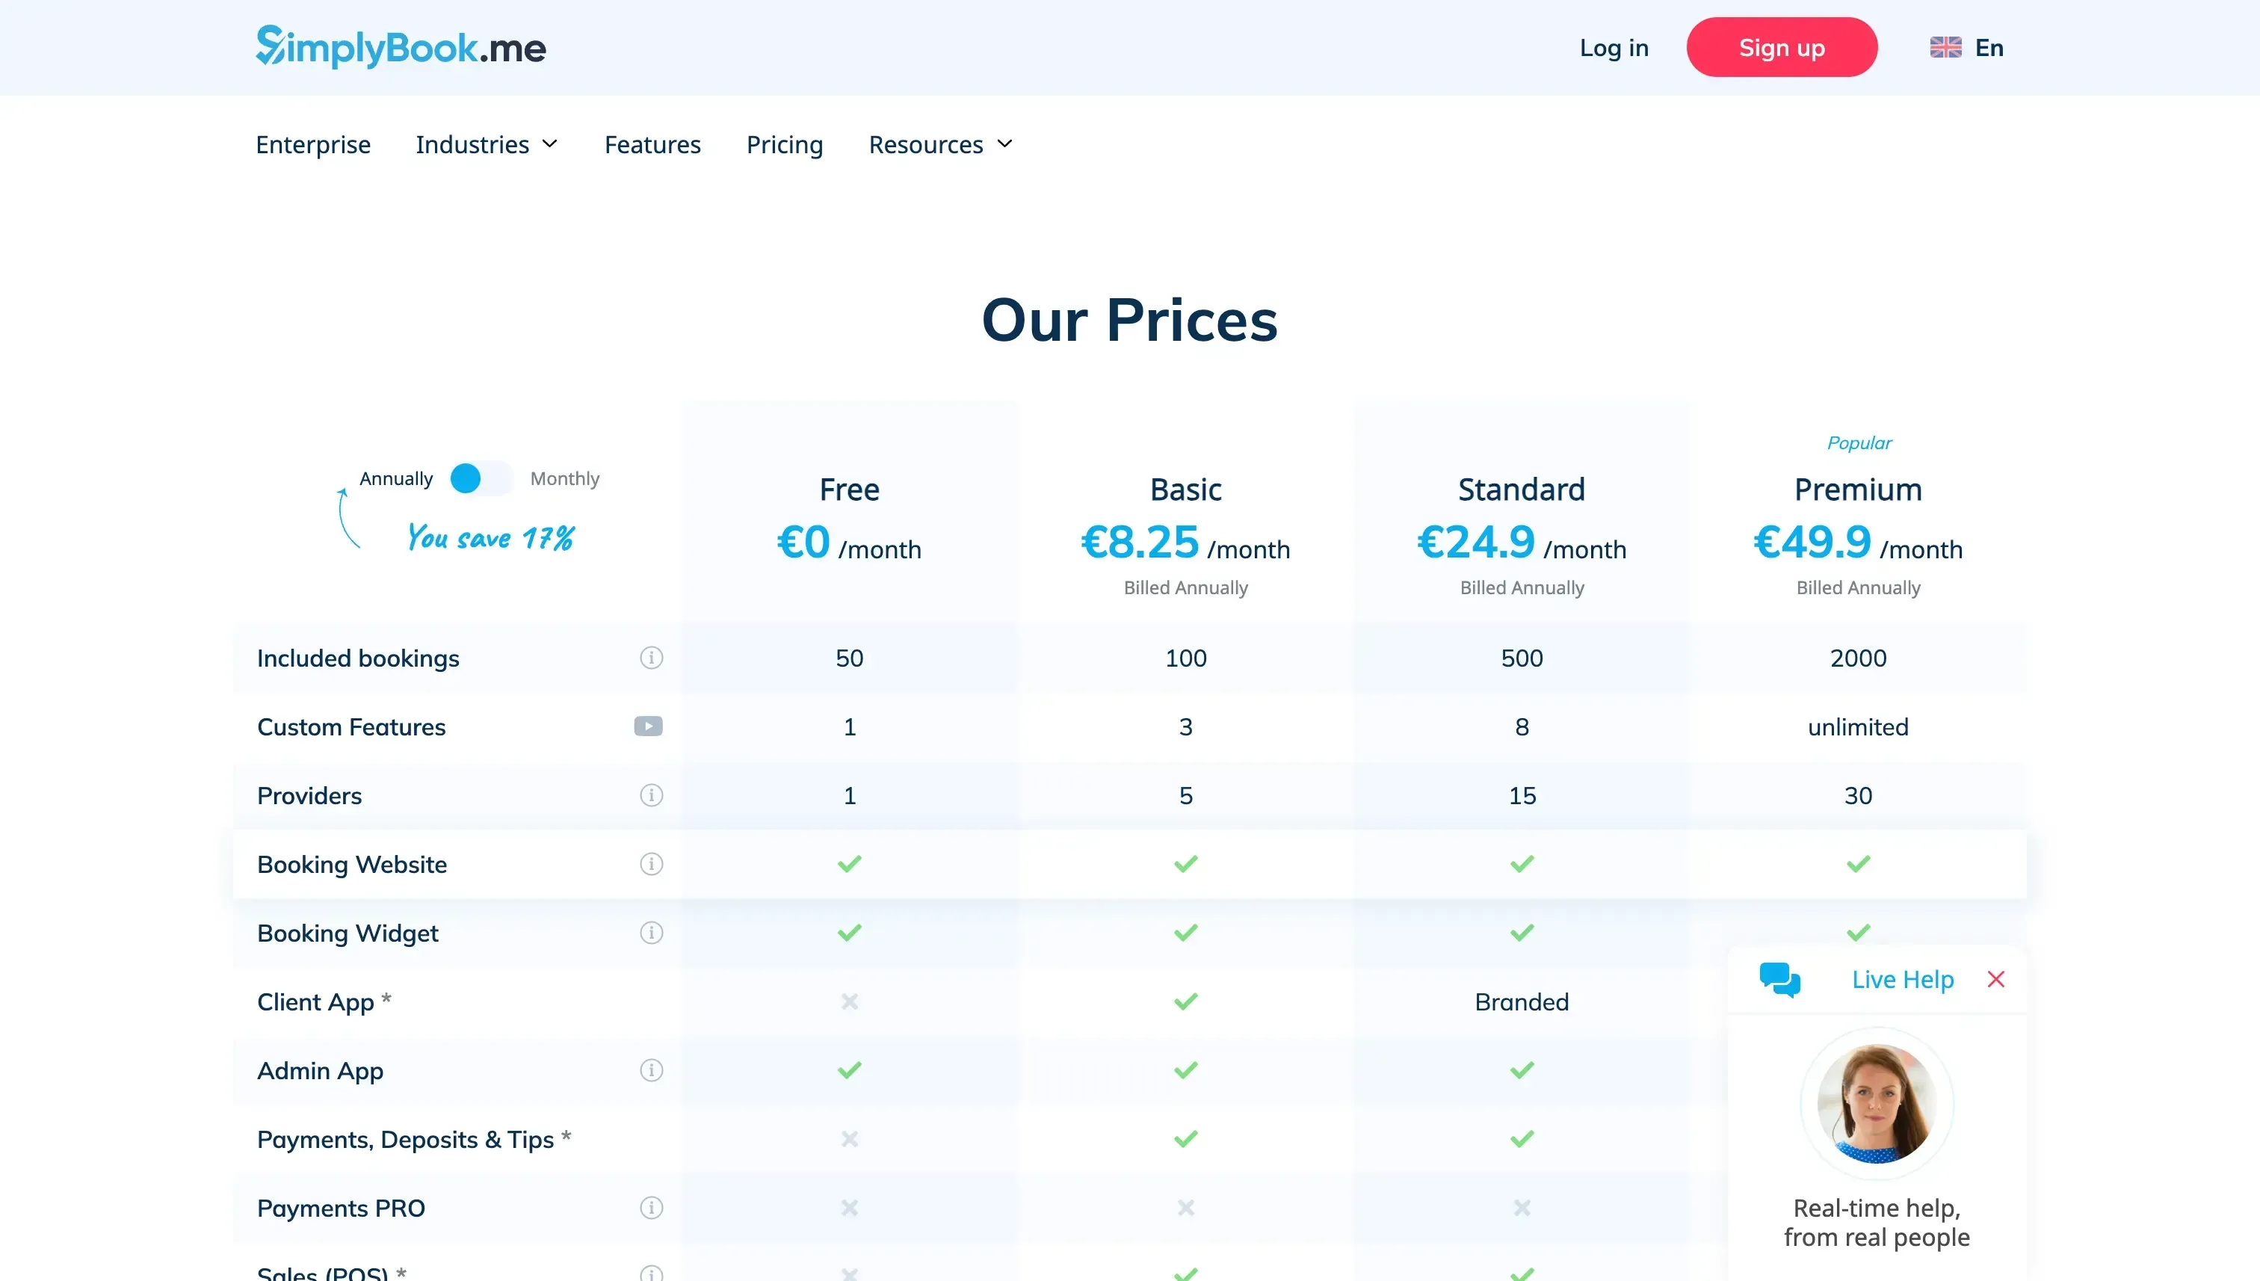Open the Booking Widget info tooltip
This screenshot has width=2260, height=1281.
coord(651,933)
